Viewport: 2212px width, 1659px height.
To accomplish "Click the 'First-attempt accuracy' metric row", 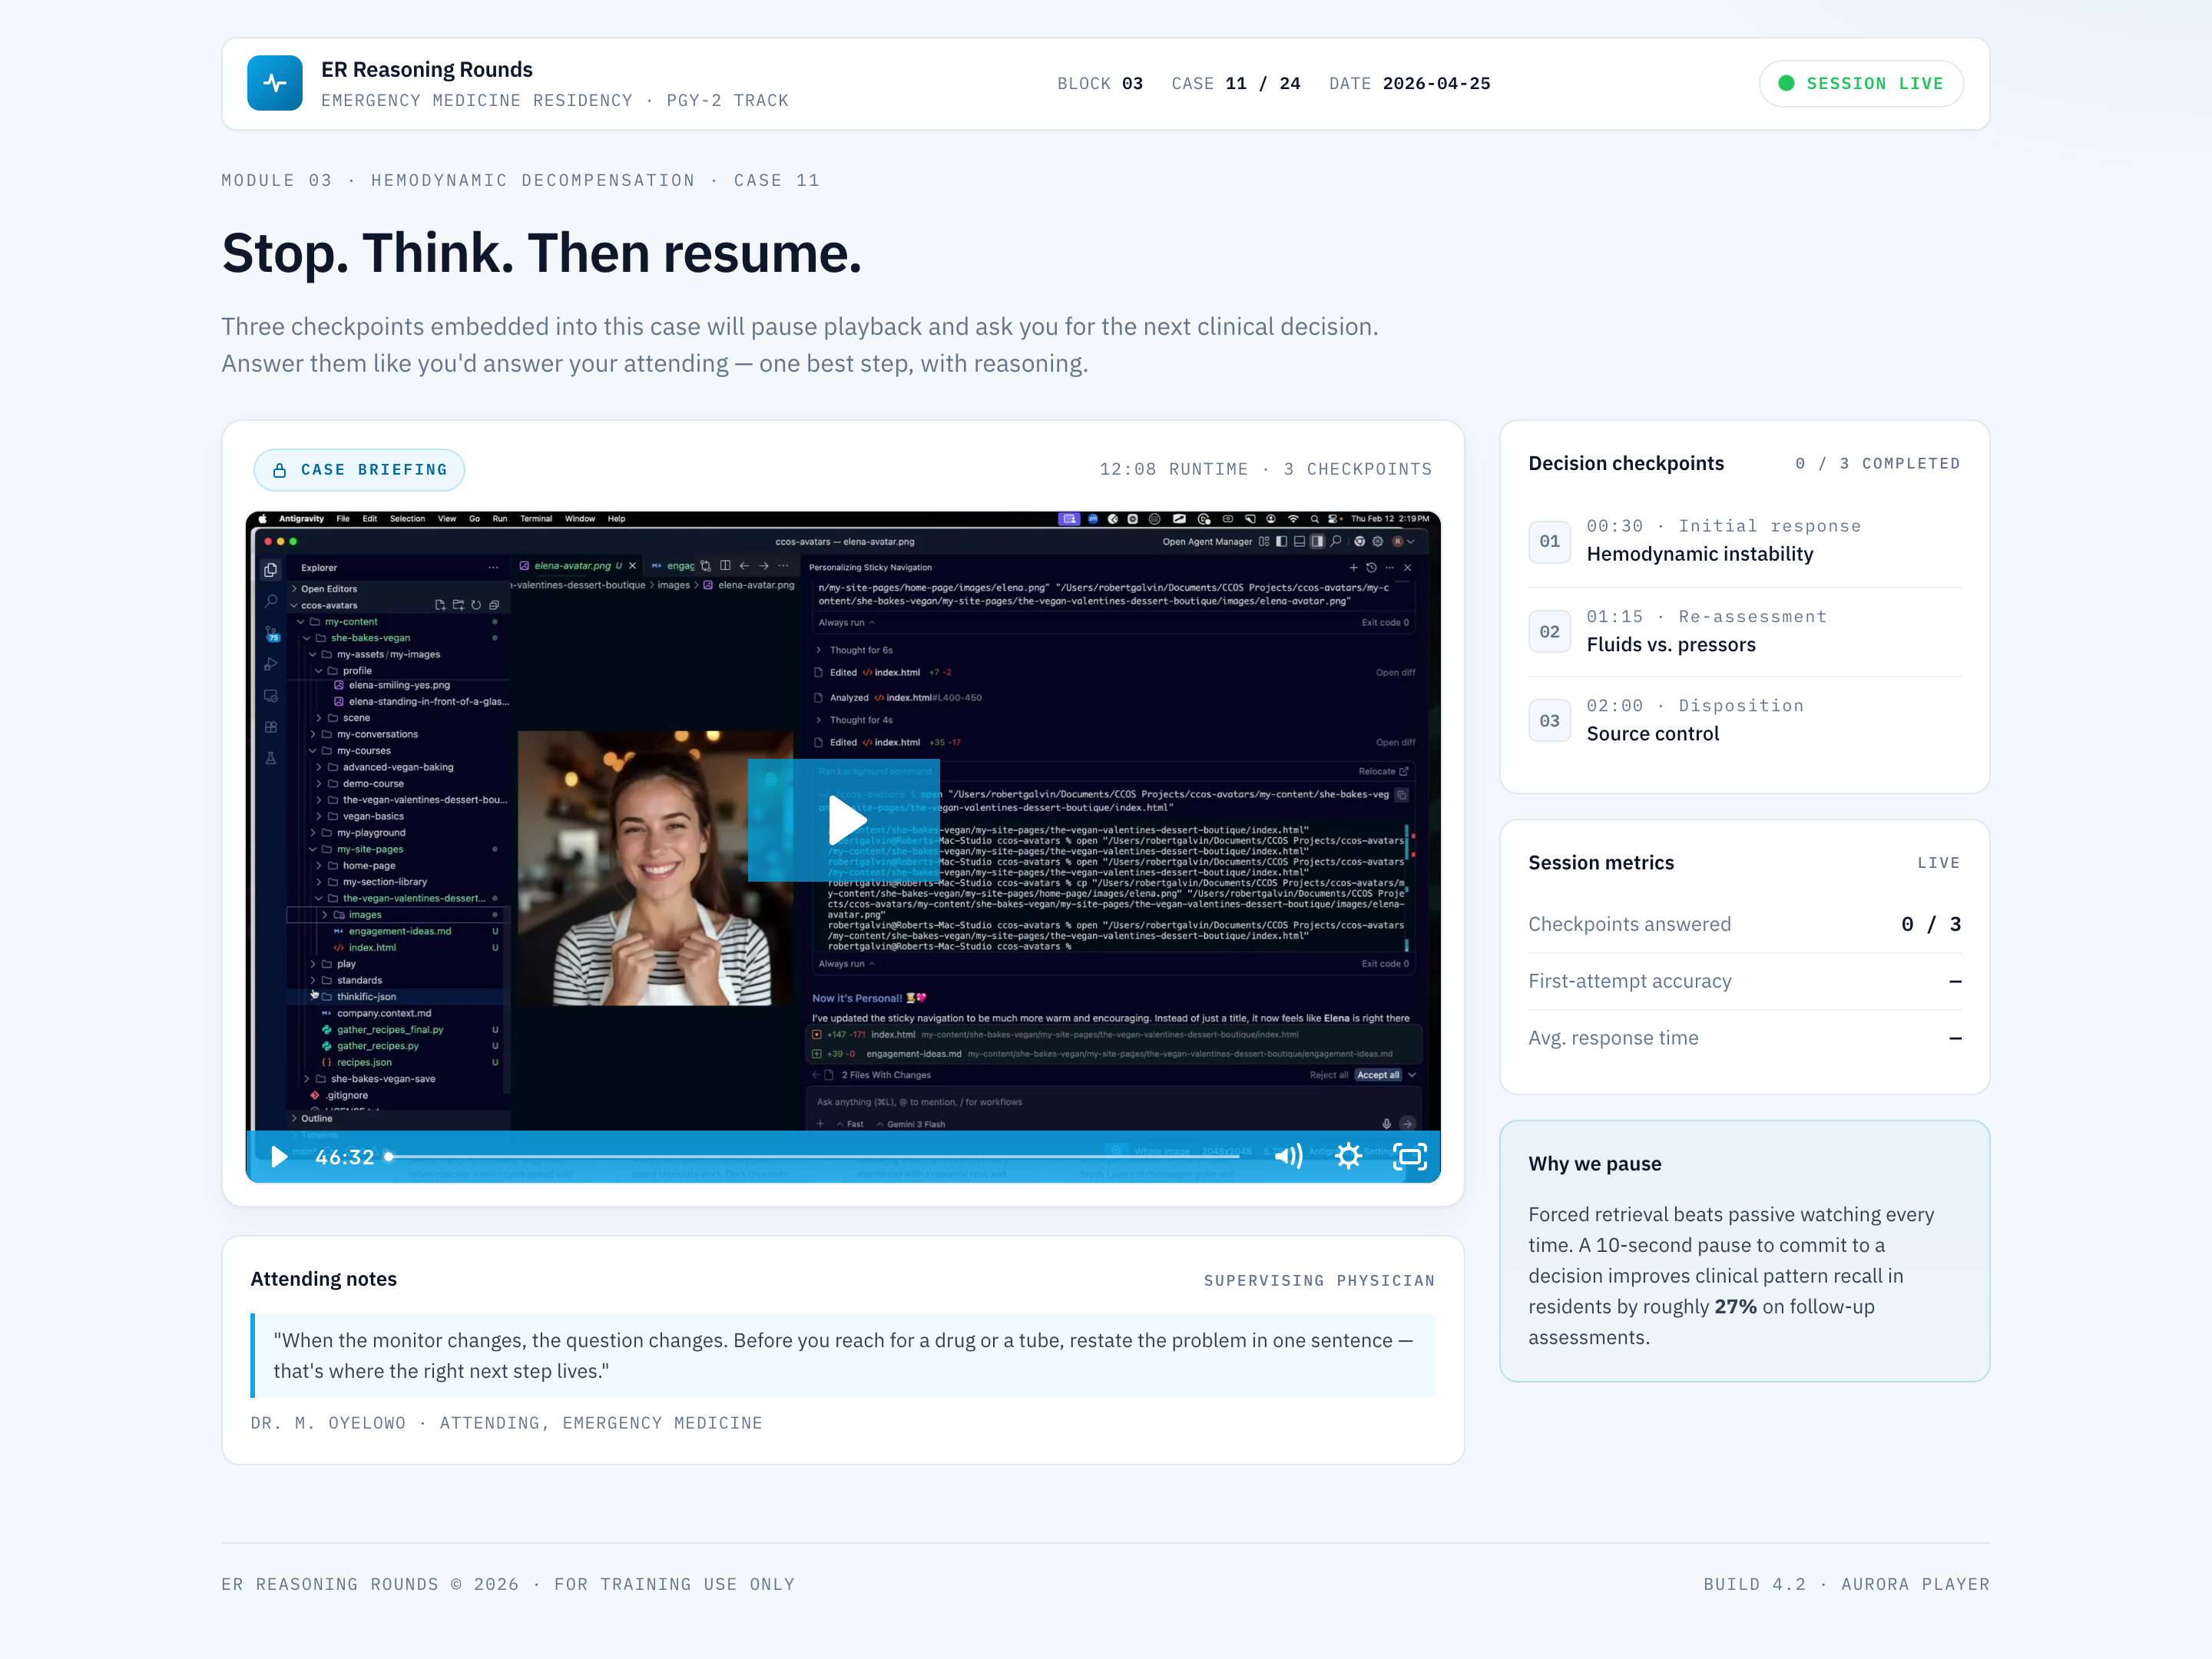I will tap(1745, 981).
